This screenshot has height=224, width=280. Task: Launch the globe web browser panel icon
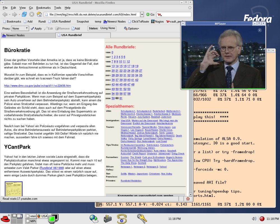94,218
